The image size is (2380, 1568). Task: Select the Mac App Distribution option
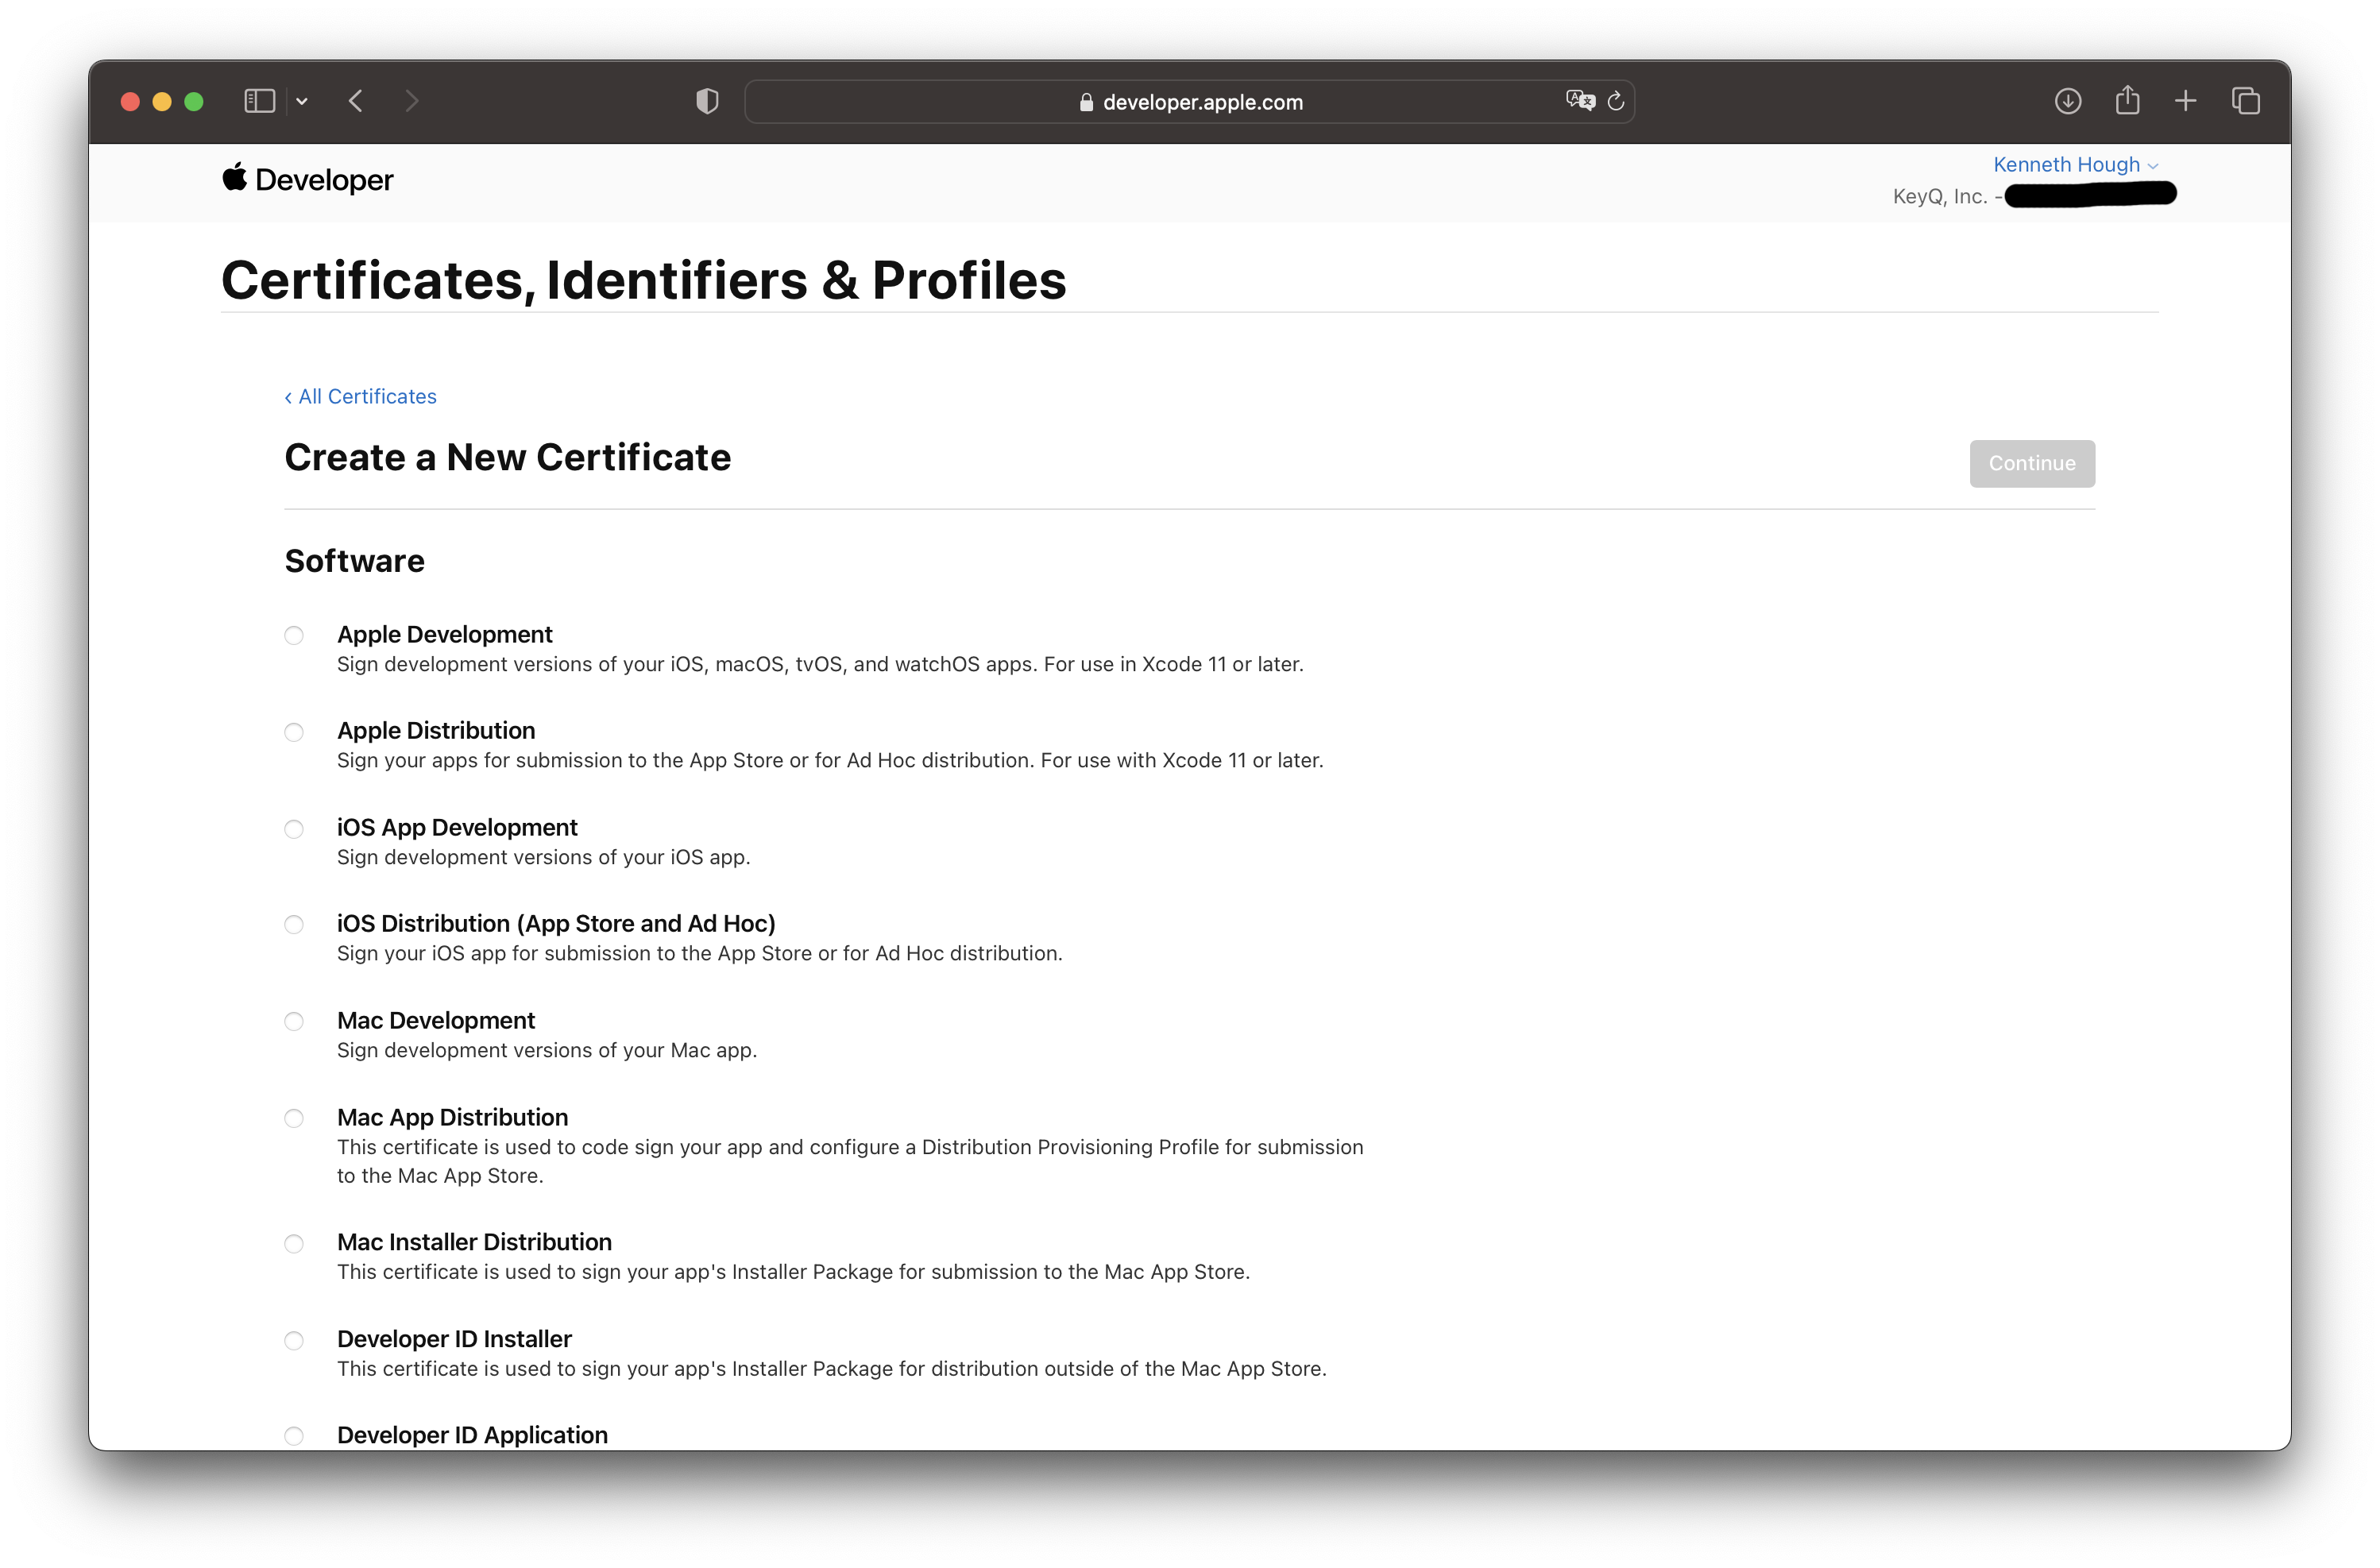click(293, 1119)
